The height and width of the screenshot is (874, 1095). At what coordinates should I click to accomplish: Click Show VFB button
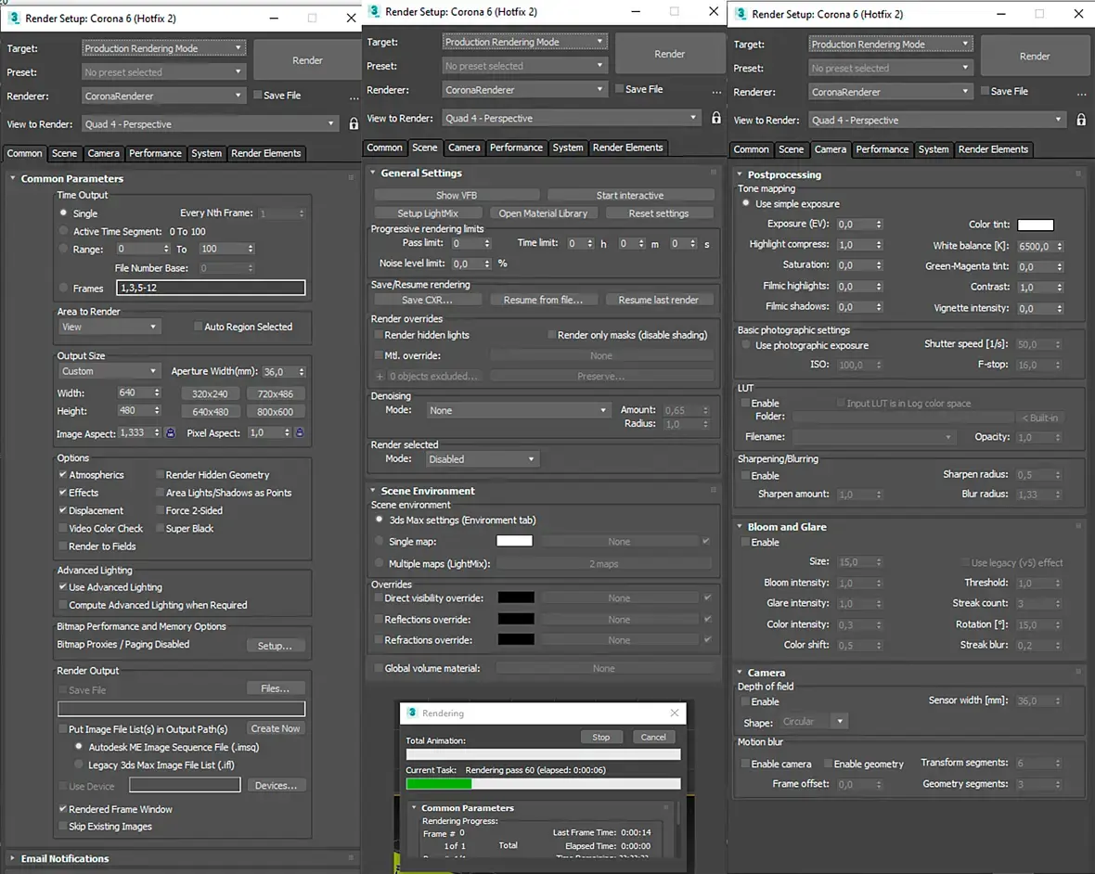456,196
